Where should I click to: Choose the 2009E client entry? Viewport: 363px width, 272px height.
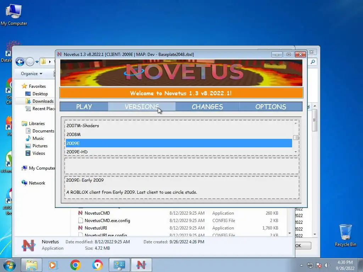(x=179, y=143)
